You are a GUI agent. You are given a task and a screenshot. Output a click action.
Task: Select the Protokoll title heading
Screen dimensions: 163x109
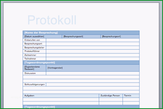[x=52, y=20]
